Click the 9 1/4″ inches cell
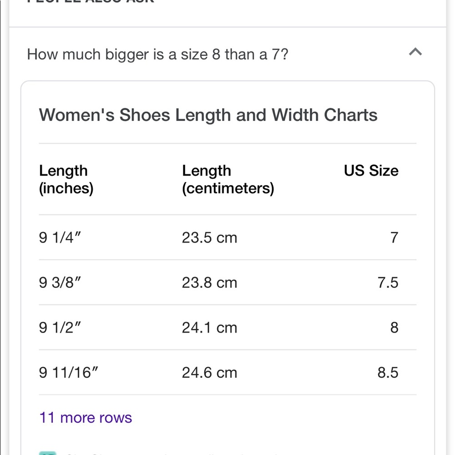The height and width of the screenshot is (455, 455). click(x=60, y=238)
